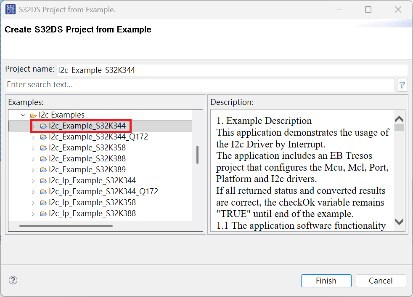Image resolution: width=413 pixels, height=297 pixels.
Task: Click the Cancel button
Action: [381, 281]
